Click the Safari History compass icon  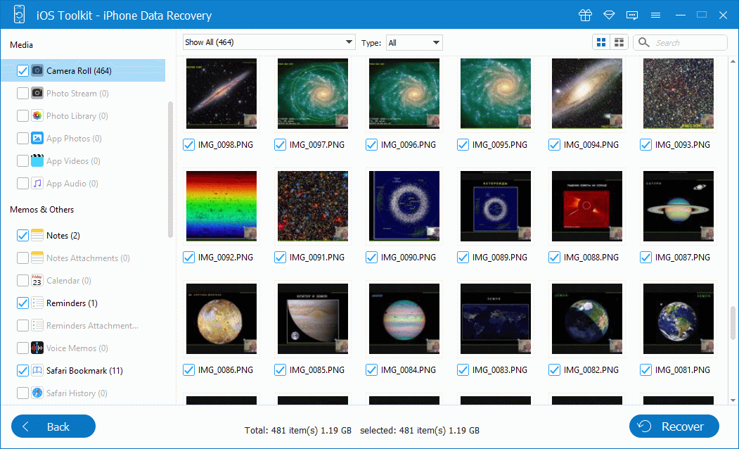click(x=37, y=393)
